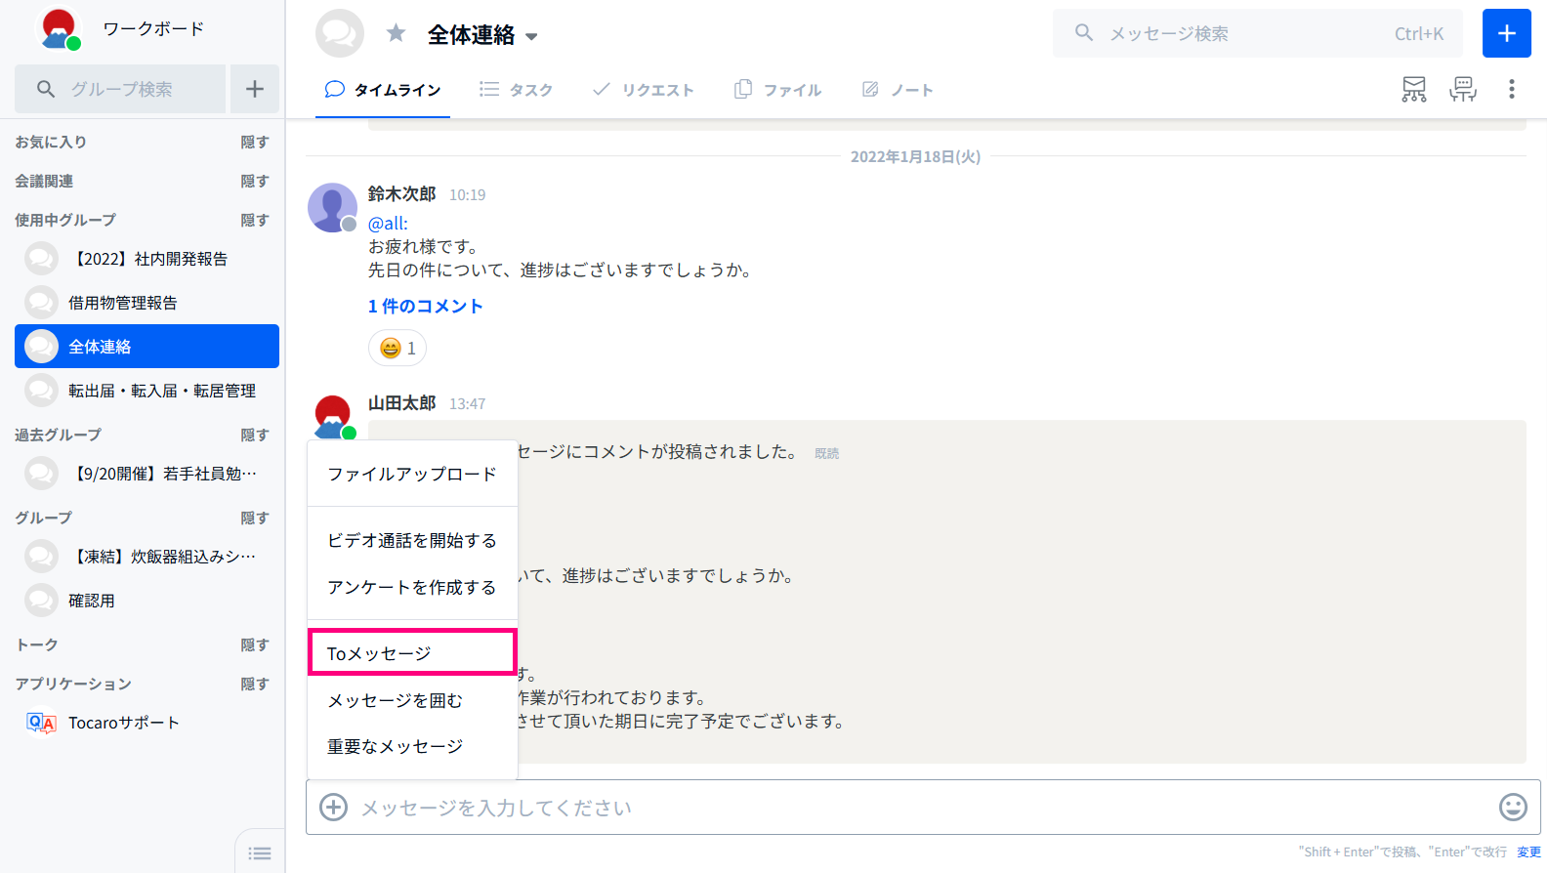
Task: Open the Tocaroサポート application
Action: click(146, 723)
